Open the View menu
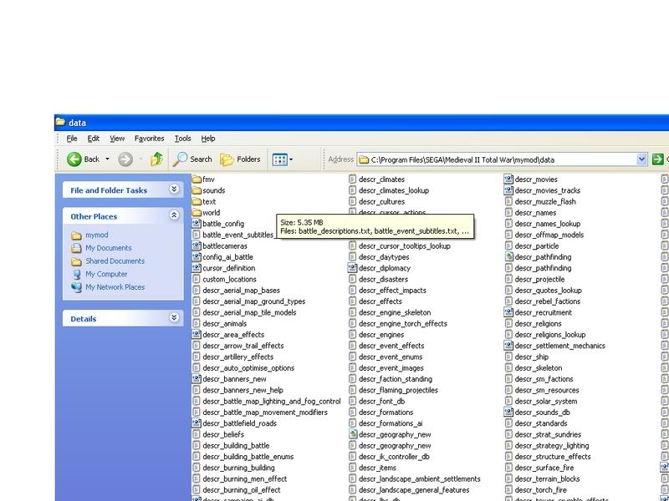The width and height of the screenshot is (669, 501). [117, 139]
